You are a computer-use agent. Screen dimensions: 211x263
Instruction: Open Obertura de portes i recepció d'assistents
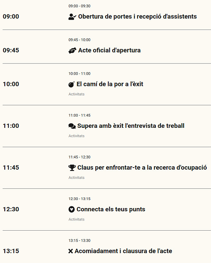pos(138,17)
